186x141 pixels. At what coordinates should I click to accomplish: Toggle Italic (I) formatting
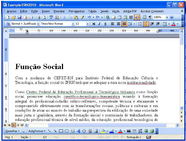(99, 24)
